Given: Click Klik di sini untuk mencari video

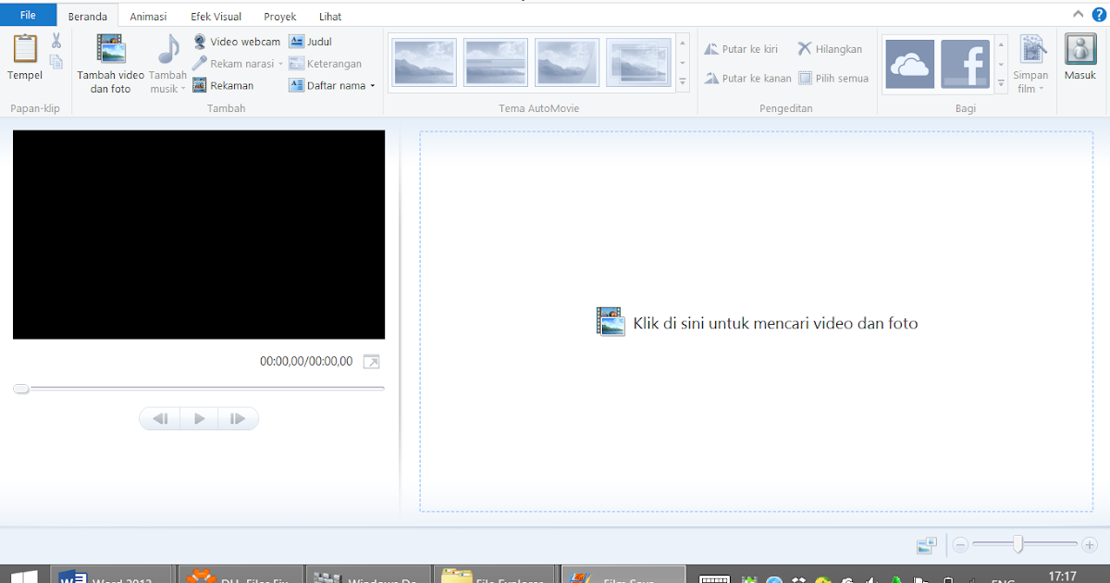Looking at the screenshot, I should tap(757, 323).
